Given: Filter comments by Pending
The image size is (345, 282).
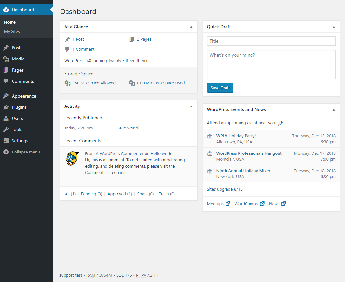Looking at the screenshot, I should pos(89,194).
